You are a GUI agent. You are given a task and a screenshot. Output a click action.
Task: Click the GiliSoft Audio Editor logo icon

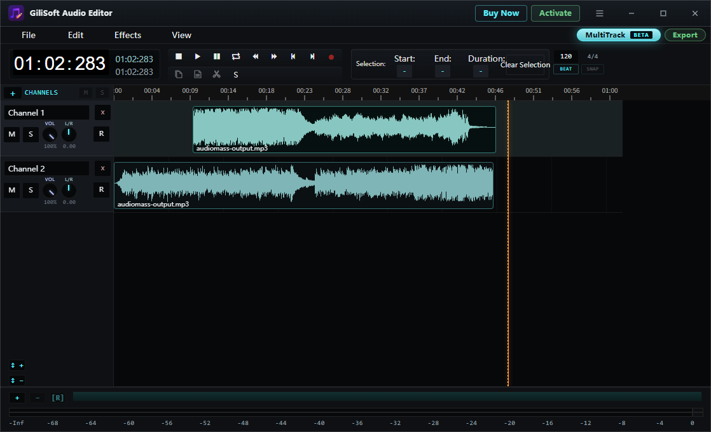(17, 13)
